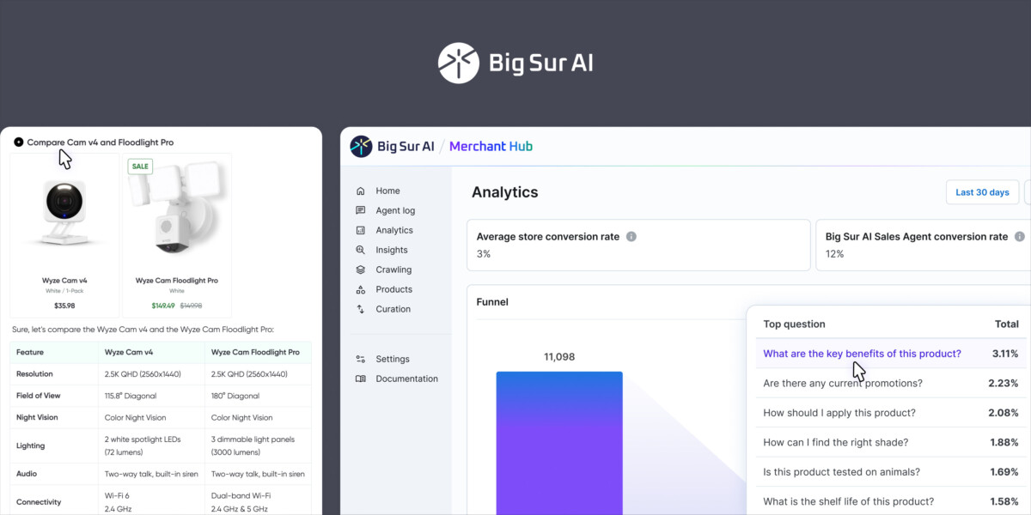Click the Settings sliders icon
Image resolution: width=1031 pixels, height=515 pixels.
360,360
